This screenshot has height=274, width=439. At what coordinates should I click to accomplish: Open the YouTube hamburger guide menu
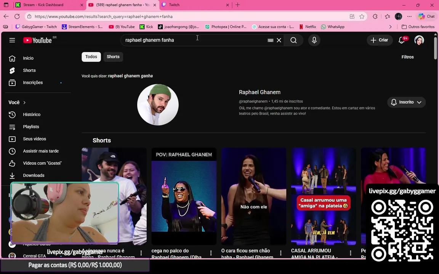[12, 40]
